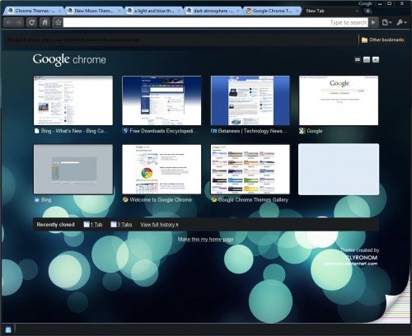Switch to the dark atmosphere tab
The width and height of the screenshot is (412, 336).
click(x=213, y=11)
